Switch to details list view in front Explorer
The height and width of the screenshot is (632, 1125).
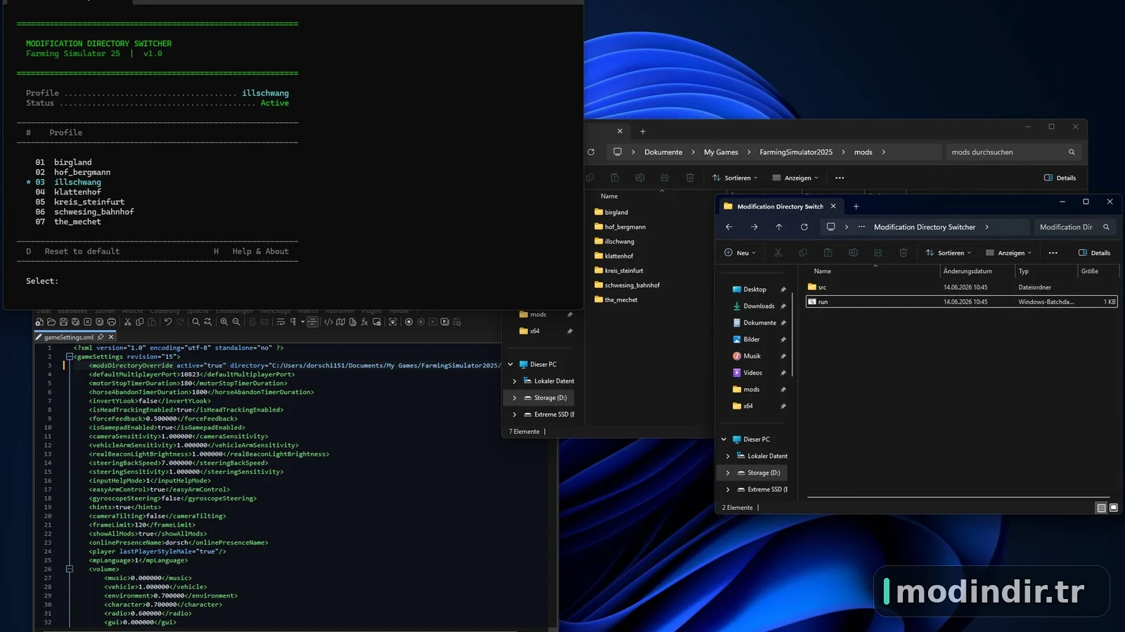click(1101, 508)
